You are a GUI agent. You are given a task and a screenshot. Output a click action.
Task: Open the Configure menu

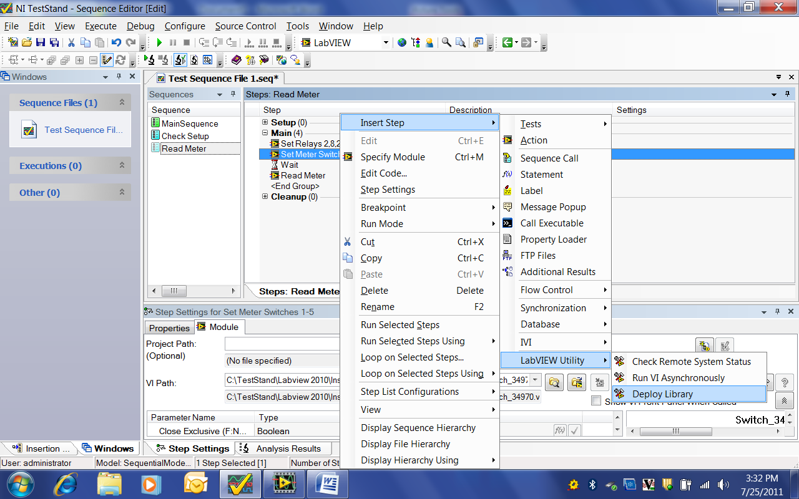pos(185,26)
